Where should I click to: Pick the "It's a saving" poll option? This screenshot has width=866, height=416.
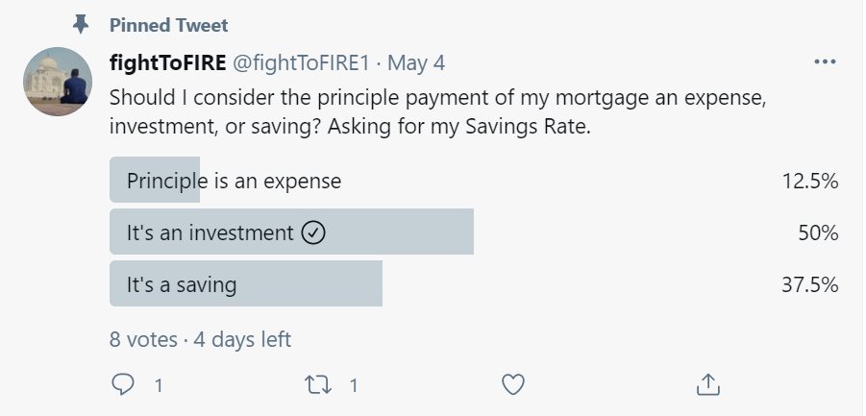pyautogui.click(x=182, y=284)
